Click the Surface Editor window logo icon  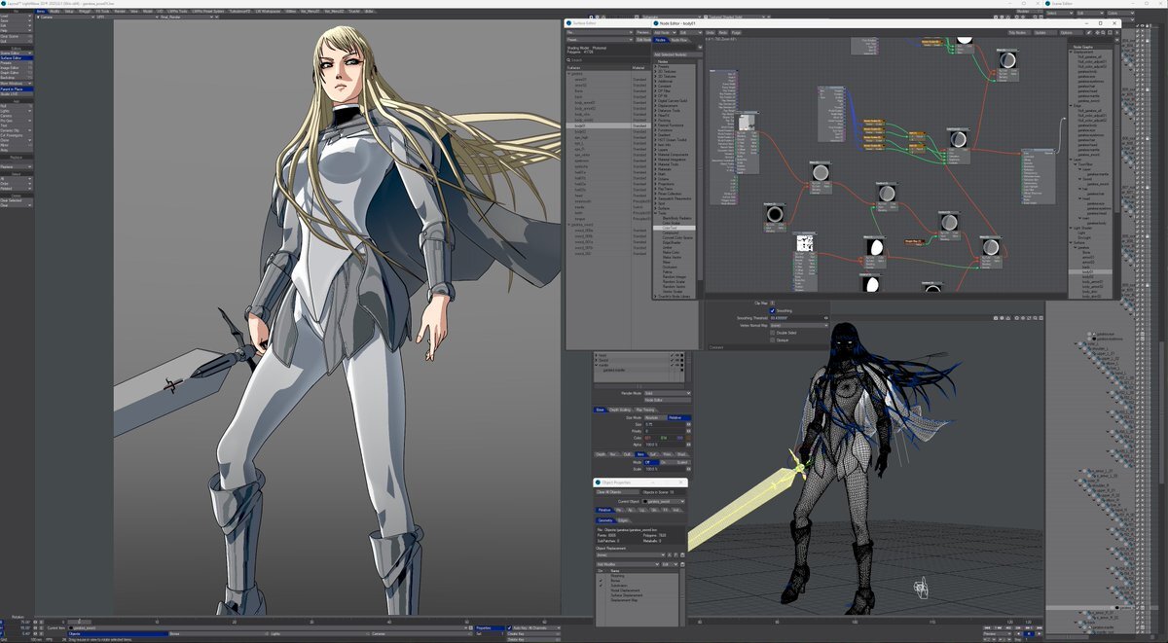pyautogui.click(x=568, y=23)
